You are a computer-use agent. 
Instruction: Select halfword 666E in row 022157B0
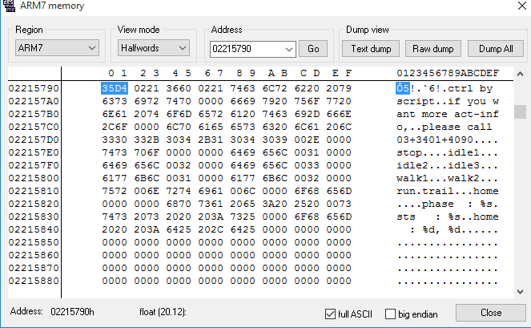[339, 115]
